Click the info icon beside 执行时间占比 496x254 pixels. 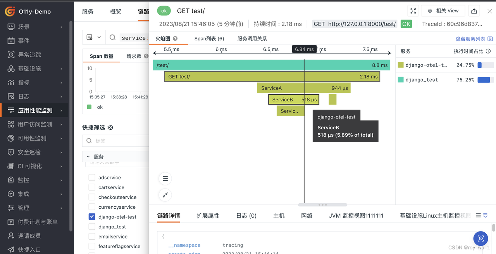(x=488, y=51)
